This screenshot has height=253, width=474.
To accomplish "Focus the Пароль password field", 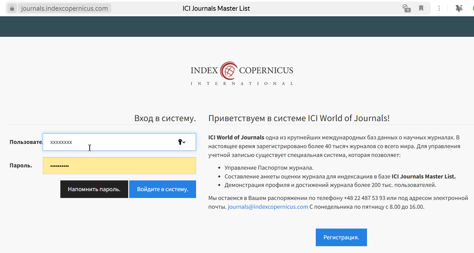I will (x=119, y=166).
